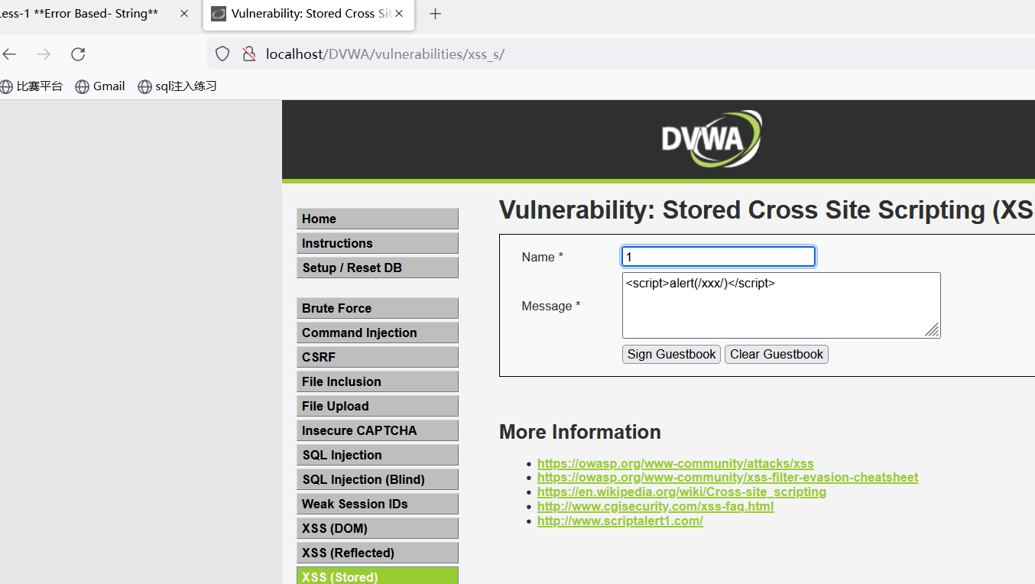
Task: Click the browser back arrow
Action: pyautogui.click(x=9, y=54)
